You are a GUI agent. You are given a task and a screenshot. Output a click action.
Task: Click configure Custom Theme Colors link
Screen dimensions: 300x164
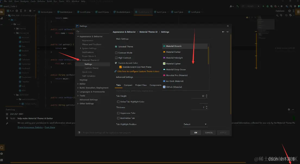point(138,71)
